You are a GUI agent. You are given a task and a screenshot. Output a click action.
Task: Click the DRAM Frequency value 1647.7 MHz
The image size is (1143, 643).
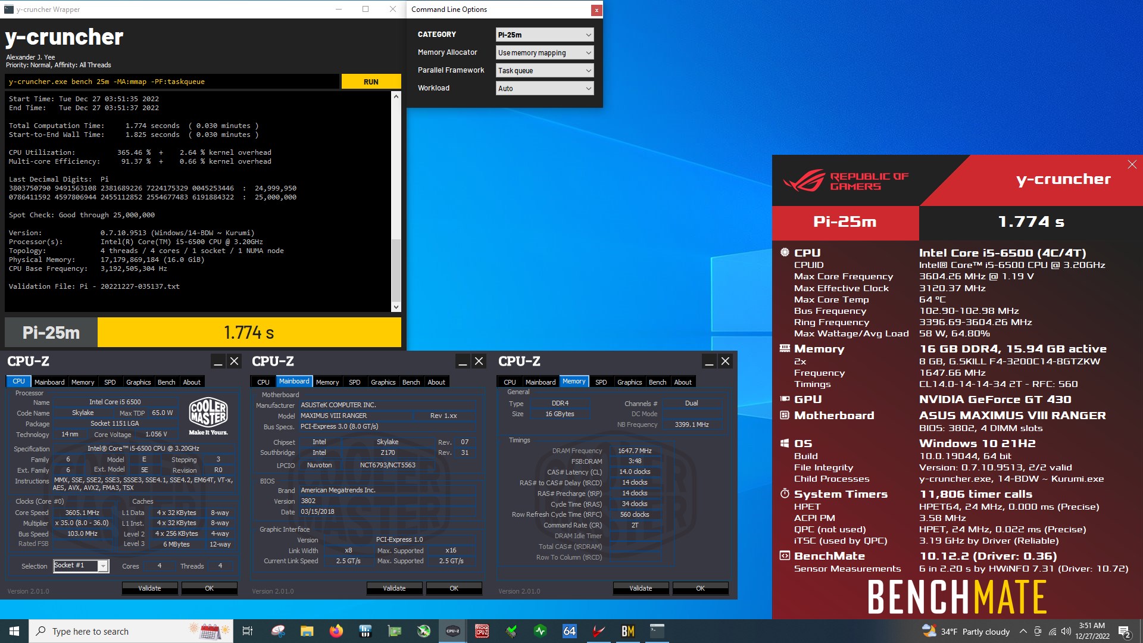pyautogui.click(x=635, y=451)
